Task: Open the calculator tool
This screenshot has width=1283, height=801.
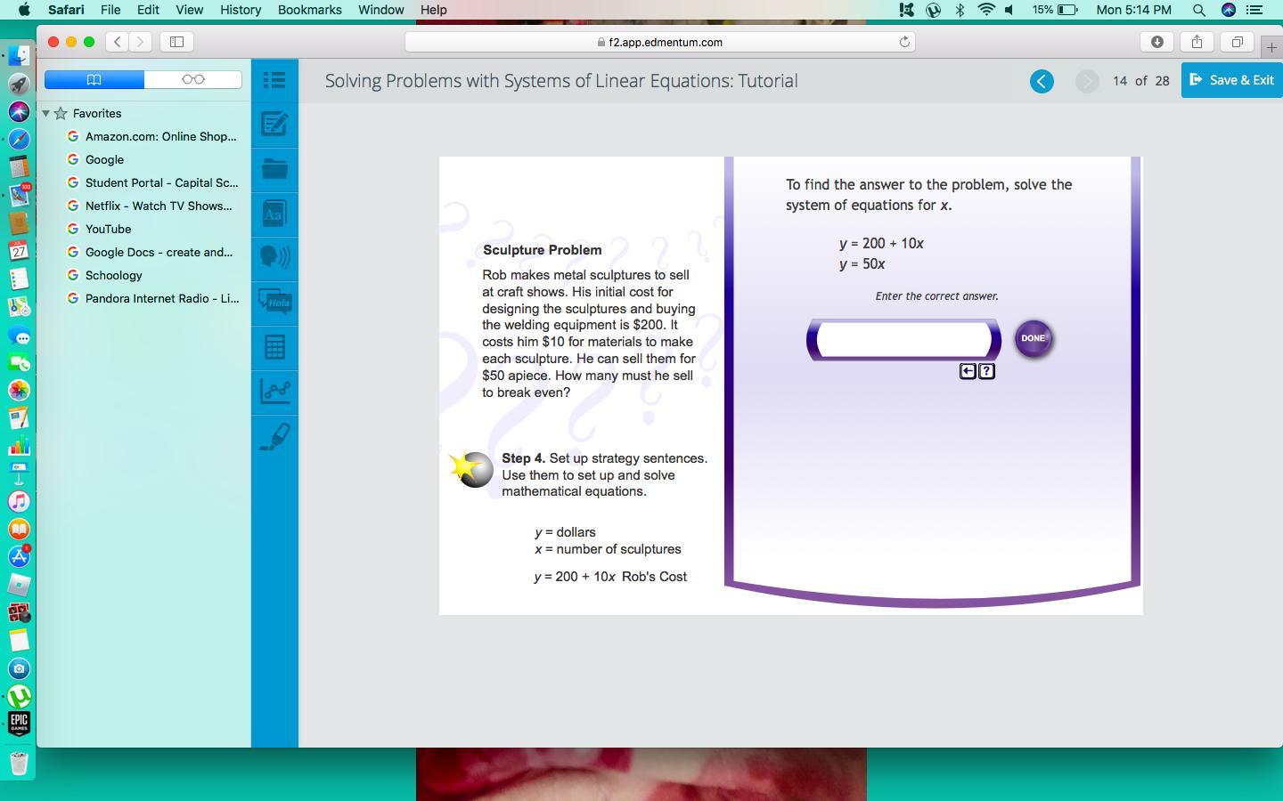Action: (x=274, y=347)
